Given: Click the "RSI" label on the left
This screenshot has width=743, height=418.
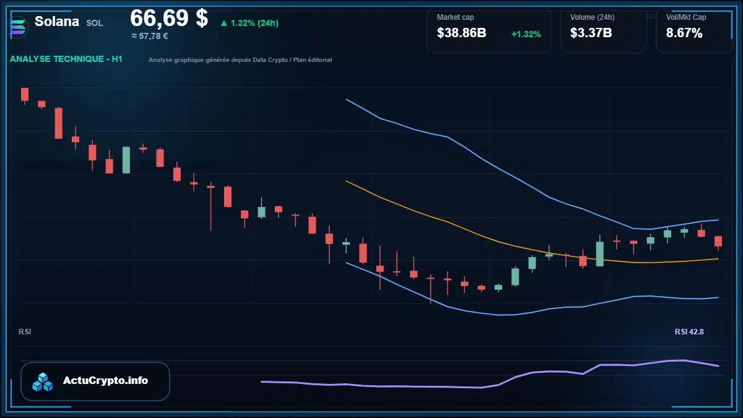Looking at the screenshot, I should pos(25,332).
